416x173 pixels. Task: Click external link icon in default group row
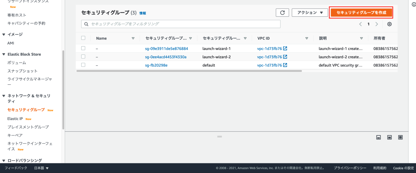point(285,65)
